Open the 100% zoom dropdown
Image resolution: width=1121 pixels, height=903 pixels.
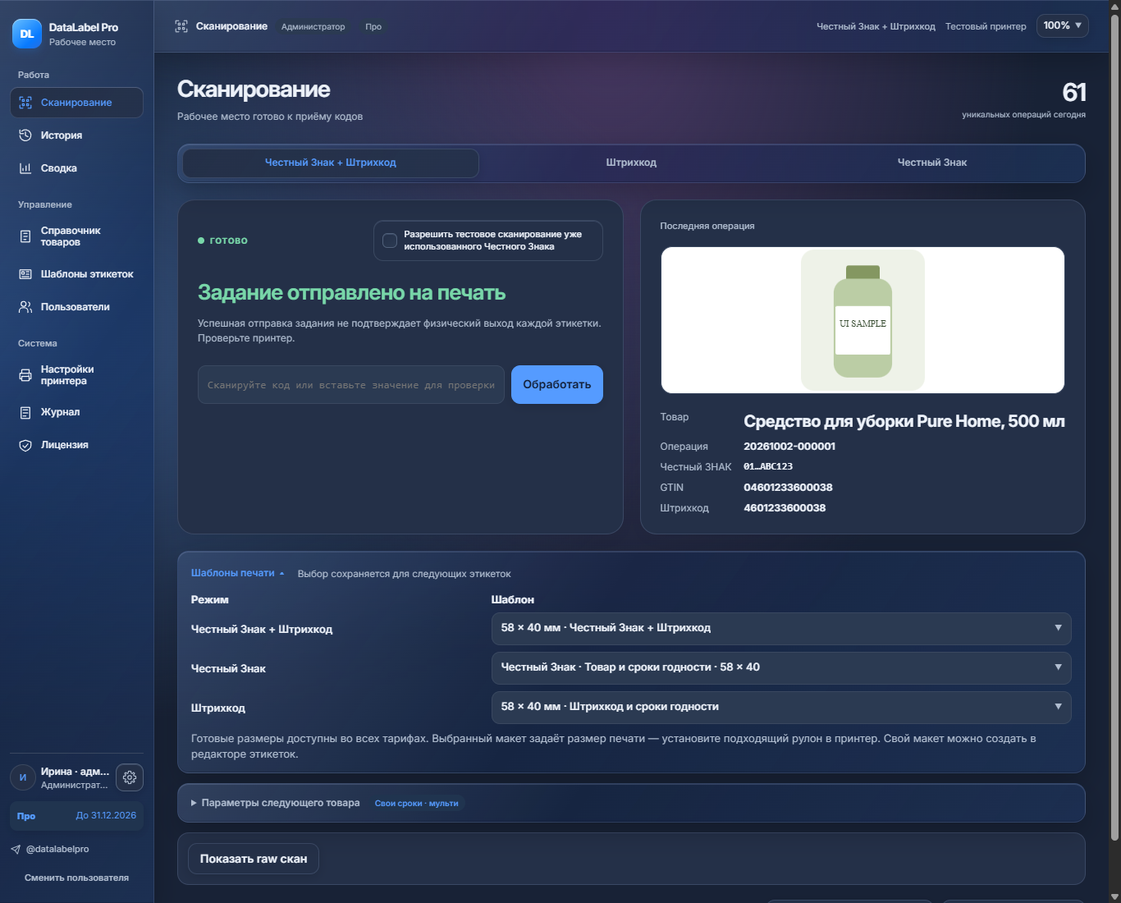pos(1063,26)
